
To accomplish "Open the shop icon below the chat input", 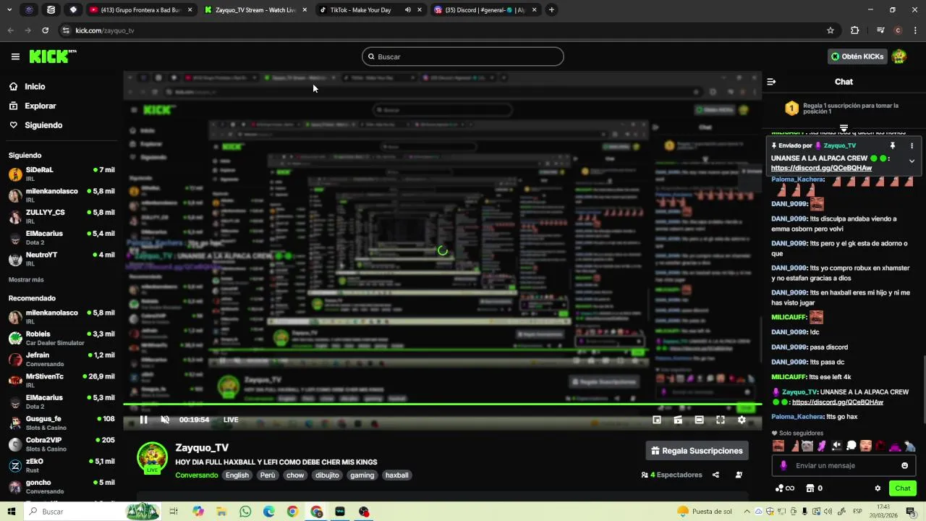I will coord(810,488).
